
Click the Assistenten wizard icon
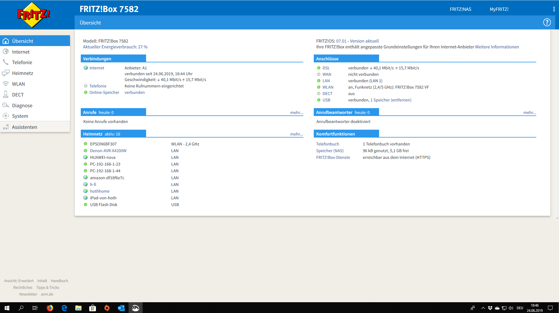tap(6, 127)
